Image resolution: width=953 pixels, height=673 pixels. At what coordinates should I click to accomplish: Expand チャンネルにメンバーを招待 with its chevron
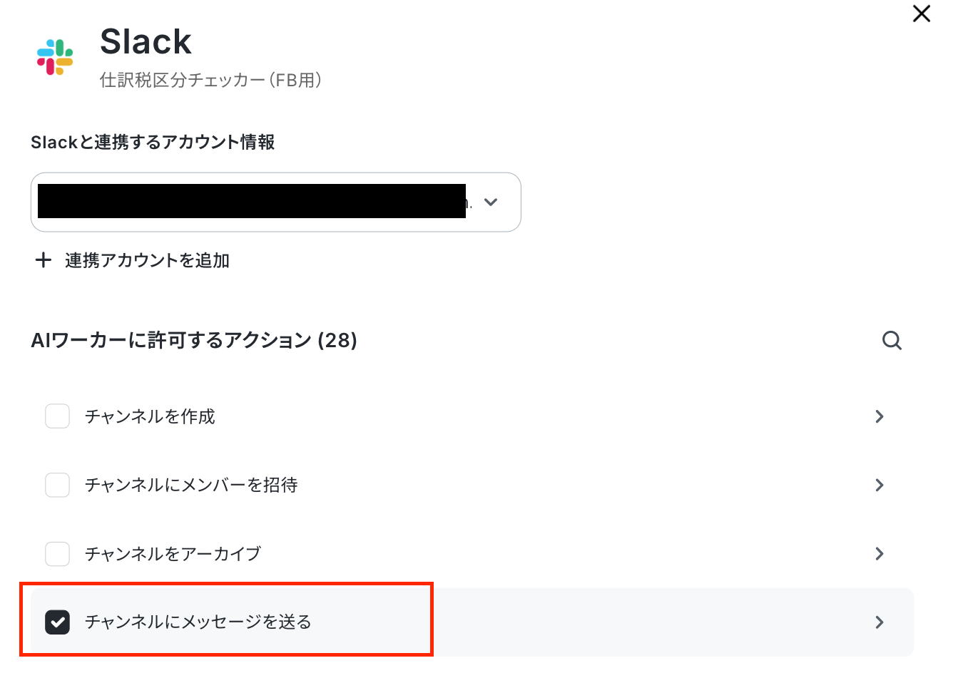[x=880, y=485]
